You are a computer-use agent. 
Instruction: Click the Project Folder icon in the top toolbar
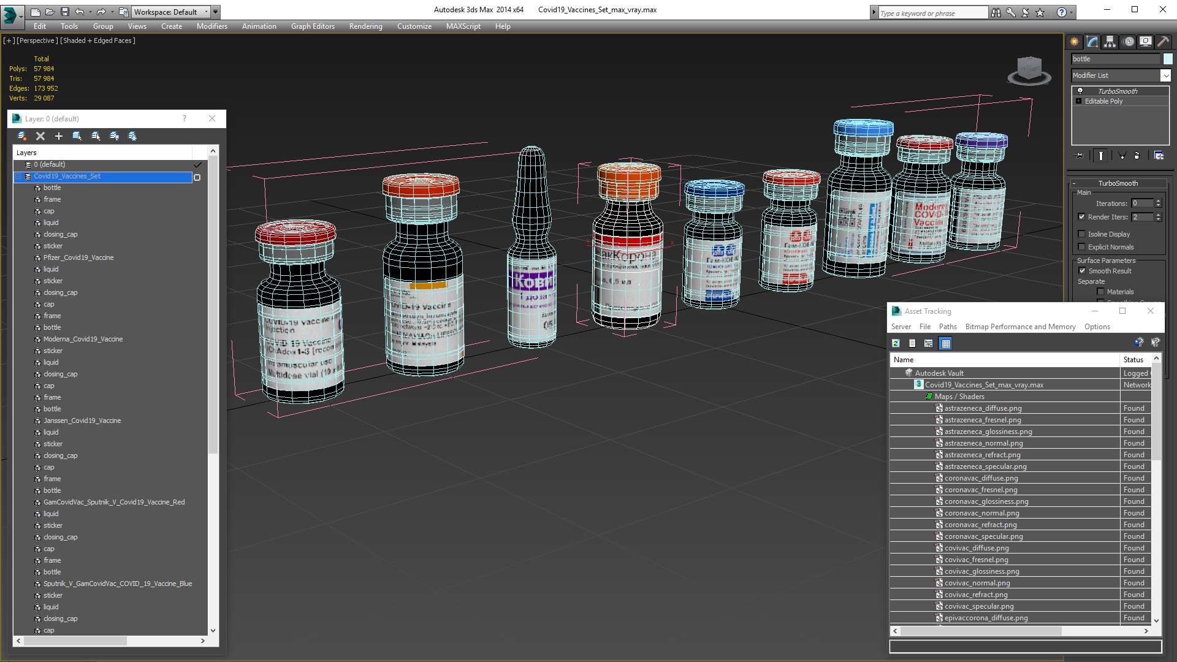123,12
